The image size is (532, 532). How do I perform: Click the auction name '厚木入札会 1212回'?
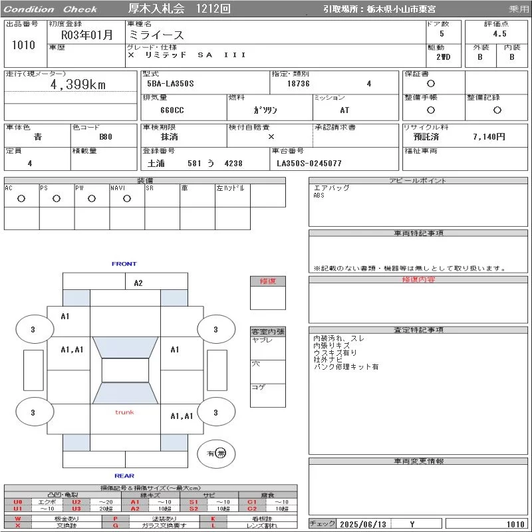[x=180, y=9]
